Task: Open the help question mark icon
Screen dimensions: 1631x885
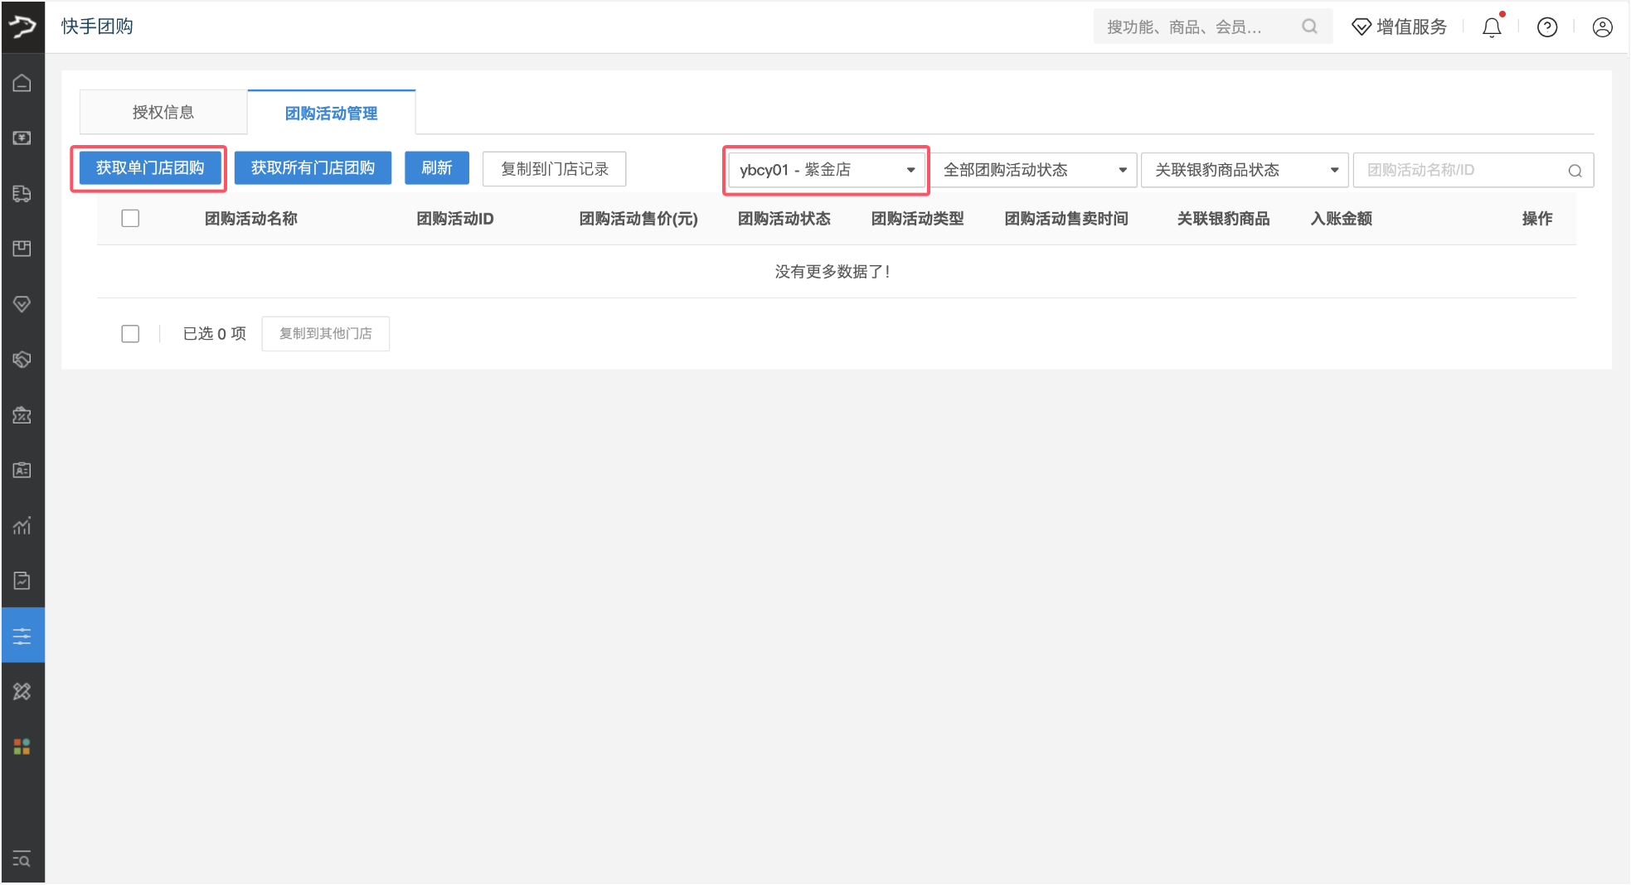Action: (x=1547, y=27)
